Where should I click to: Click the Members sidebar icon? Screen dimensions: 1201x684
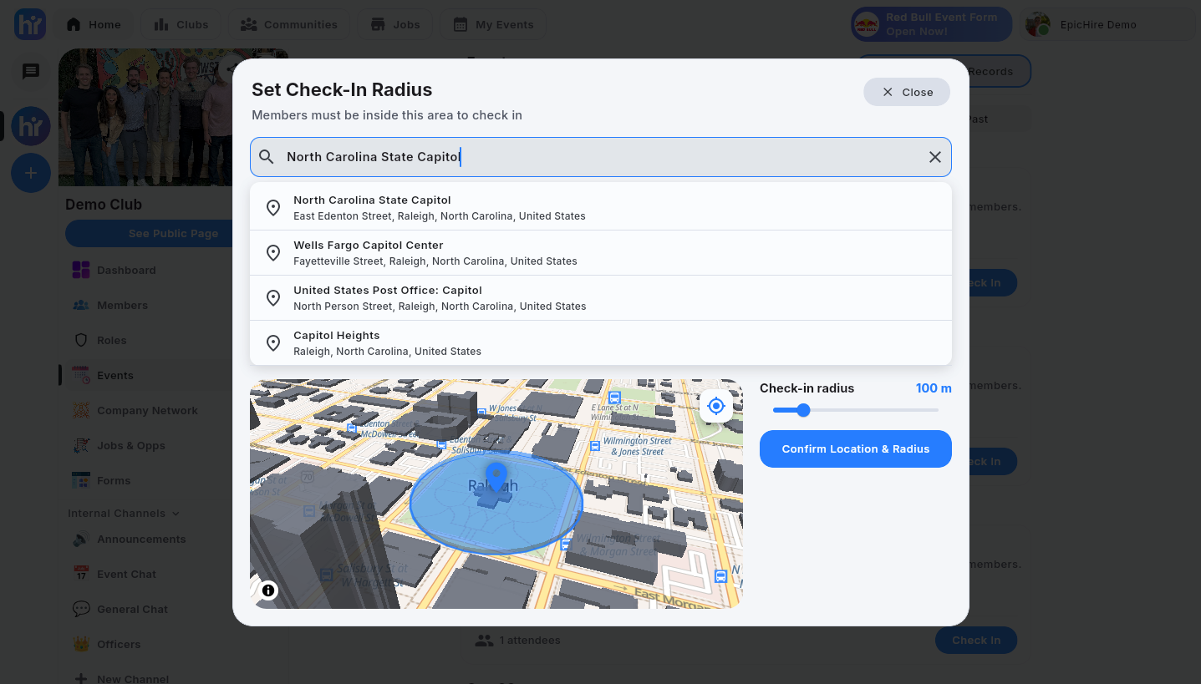coord(81,305)
